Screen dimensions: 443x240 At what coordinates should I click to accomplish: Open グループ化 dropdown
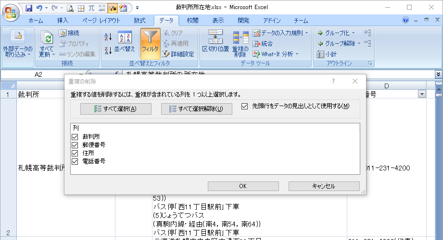click(353, 33)
